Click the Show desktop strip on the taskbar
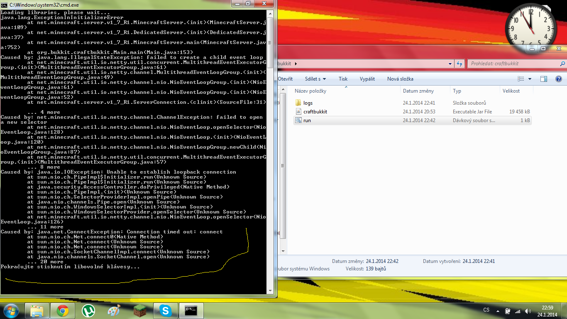Viewport: 567px width, 319px height. pyautogui.click(x=565, y=311)
